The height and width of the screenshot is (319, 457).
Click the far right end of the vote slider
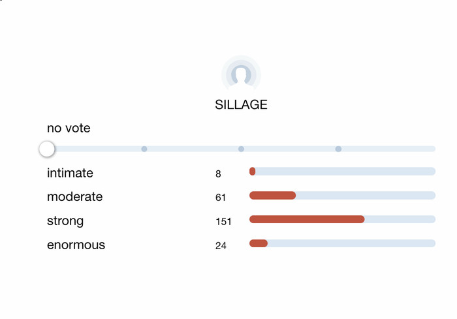pos(433,149)
